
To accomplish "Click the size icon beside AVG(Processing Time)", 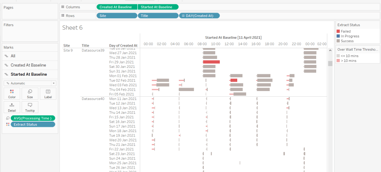I will 8,118.
